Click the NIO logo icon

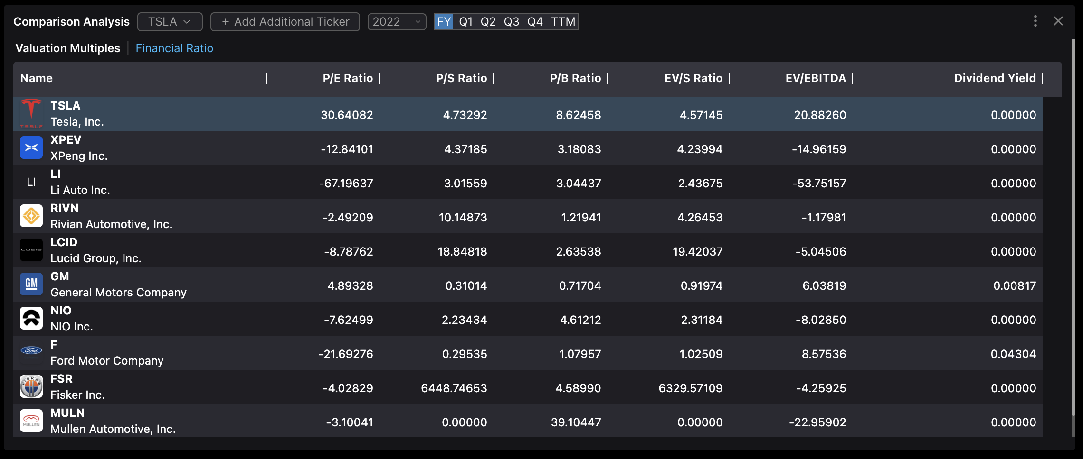click(31, 318)
